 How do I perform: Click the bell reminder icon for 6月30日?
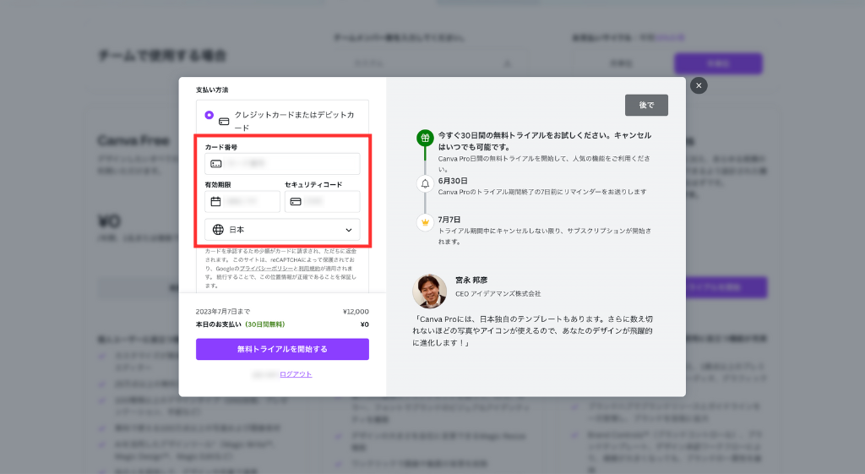[425, 183]
